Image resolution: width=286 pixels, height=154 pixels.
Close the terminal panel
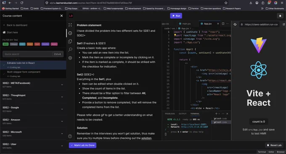point(227,114)
